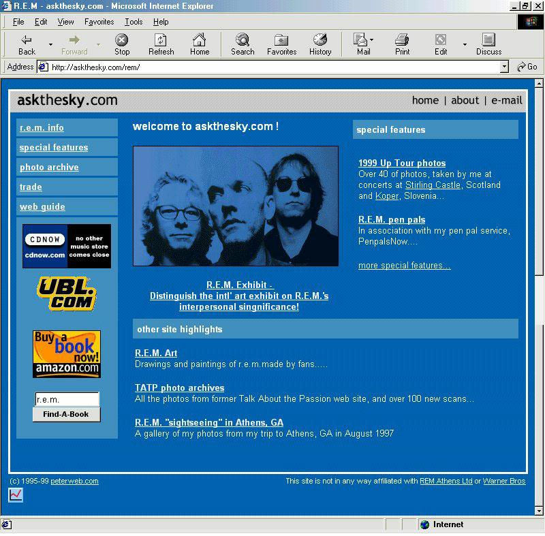Open R.E.M. sightseeing in Athens link

pos(209,422)
